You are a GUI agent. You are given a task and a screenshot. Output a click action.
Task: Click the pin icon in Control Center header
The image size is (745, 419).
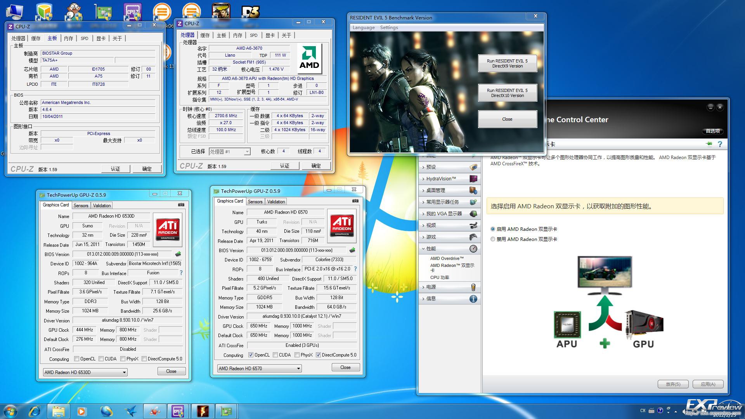coord(709,144)
